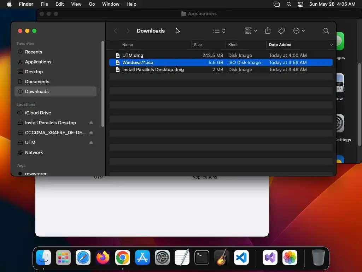
Task: Open the Finder menu
Action: pos(26,4)
